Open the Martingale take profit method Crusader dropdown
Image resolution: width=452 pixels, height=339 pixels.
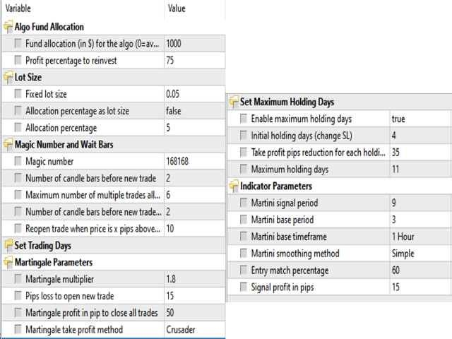tap(195, 330)
